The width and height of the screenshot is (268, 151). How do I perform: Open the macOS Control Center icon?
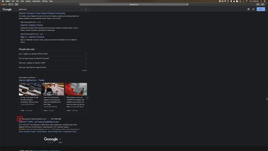[x=265, y=1]
